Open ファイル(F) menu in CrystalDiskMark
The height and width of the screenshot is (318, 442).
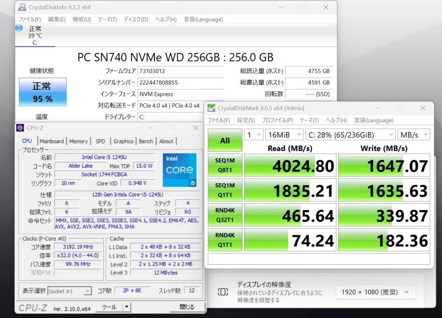click(x=219, y=120)
